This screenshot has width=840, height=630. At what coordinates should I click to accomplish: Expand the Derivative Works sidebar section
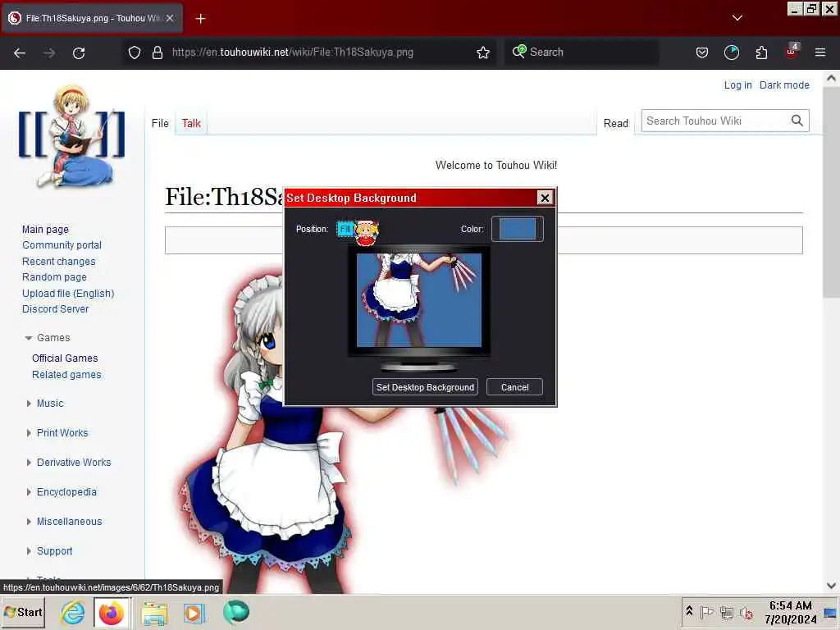coord(29,463)
